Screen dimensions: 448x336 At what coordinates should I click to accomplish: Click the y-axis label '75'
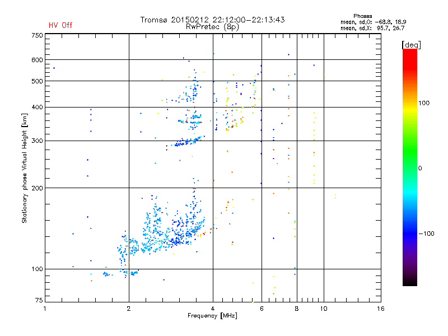tap(39, 300)
